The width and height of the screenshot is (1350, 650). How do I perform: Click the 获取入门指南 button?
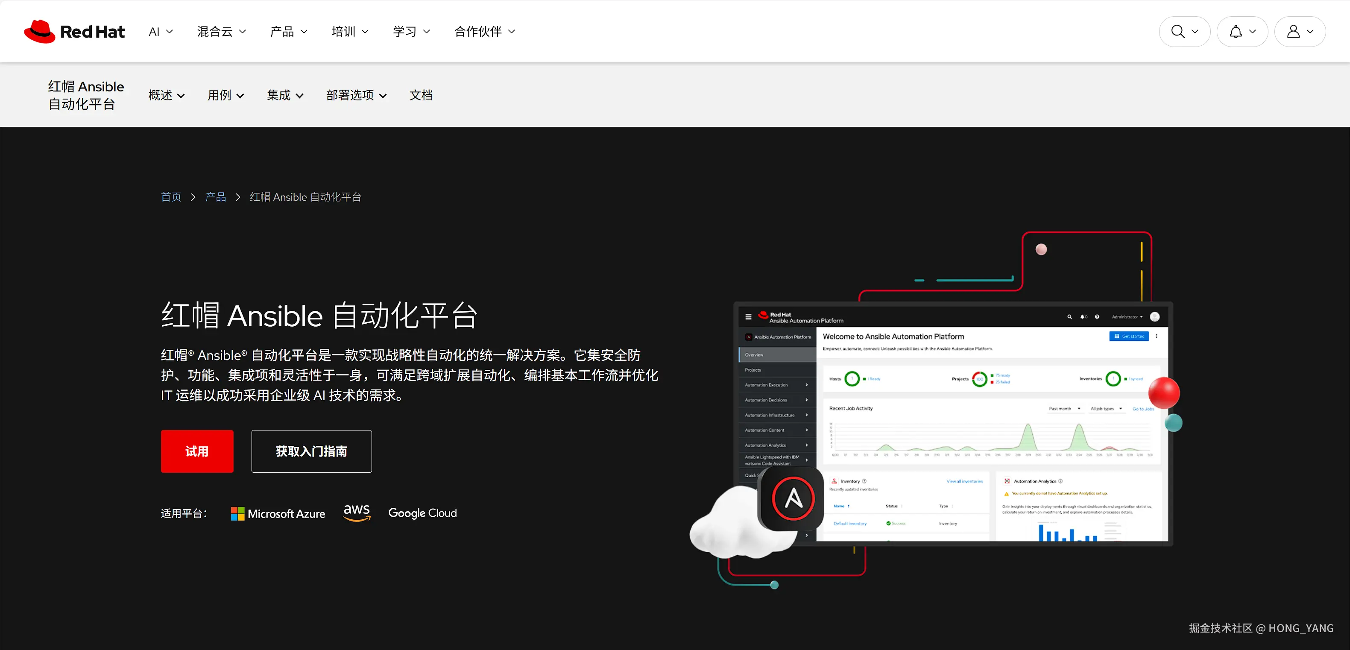[311, 451]
